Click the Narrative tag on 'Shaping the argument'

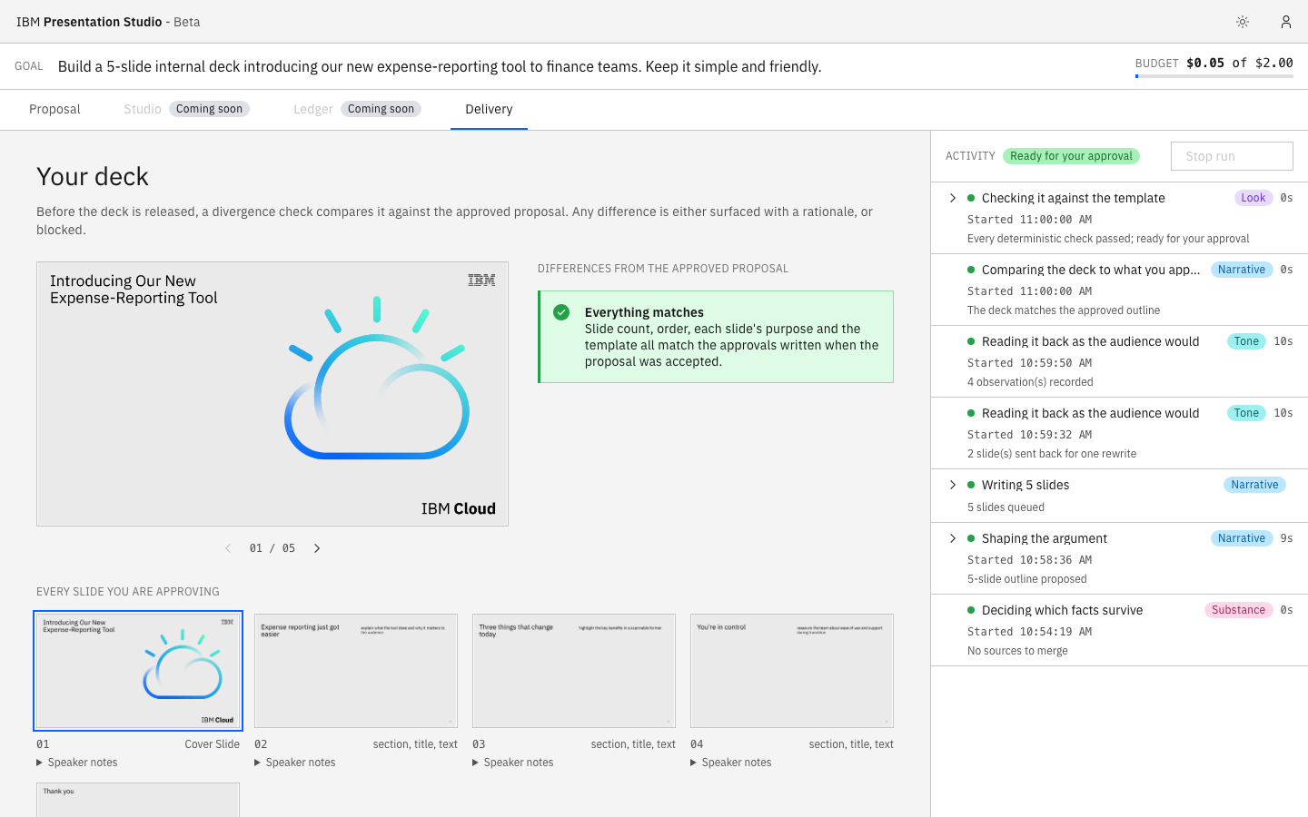(x=1242, y=538)
